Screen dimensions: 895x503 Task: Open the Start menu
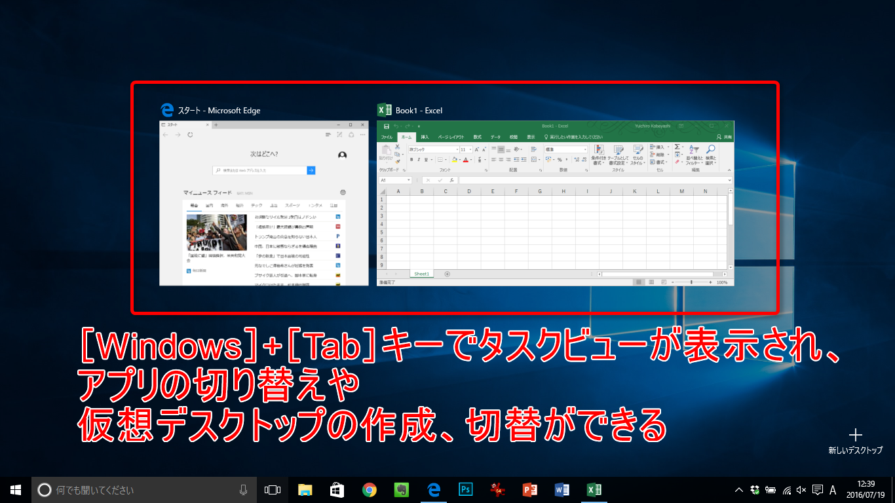click(16, 489)
